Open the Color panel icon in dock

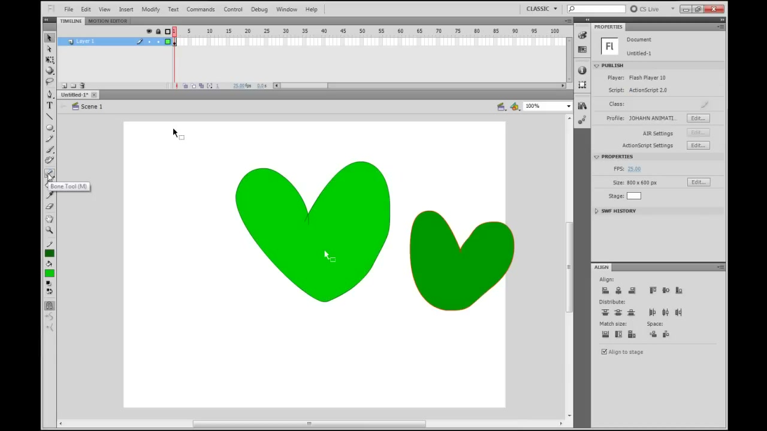[582, 35]
